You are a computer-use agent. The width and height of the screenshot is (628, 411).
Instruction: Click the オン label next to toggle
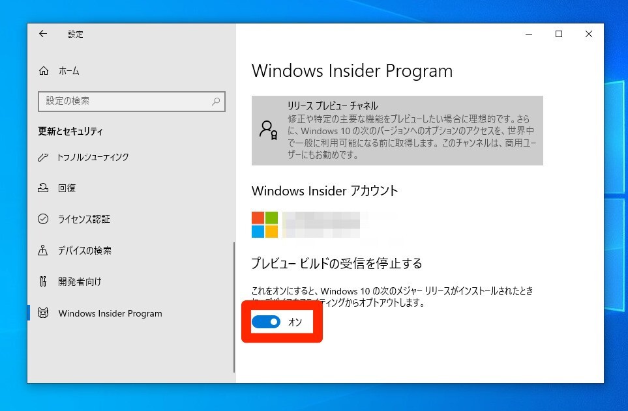pyautogui.click(x=295, y=322)
